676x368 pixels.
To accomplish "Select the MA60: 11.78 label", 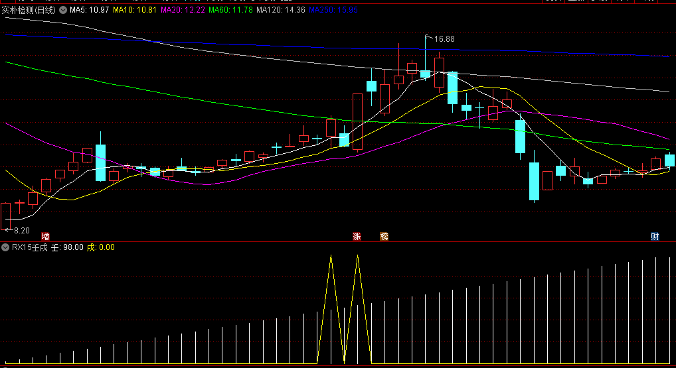I will tap(230, 10).
